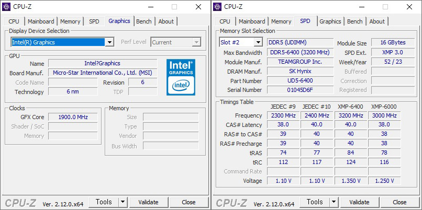Close the left CPU-Z window with the X

click(x=198, y=7)
